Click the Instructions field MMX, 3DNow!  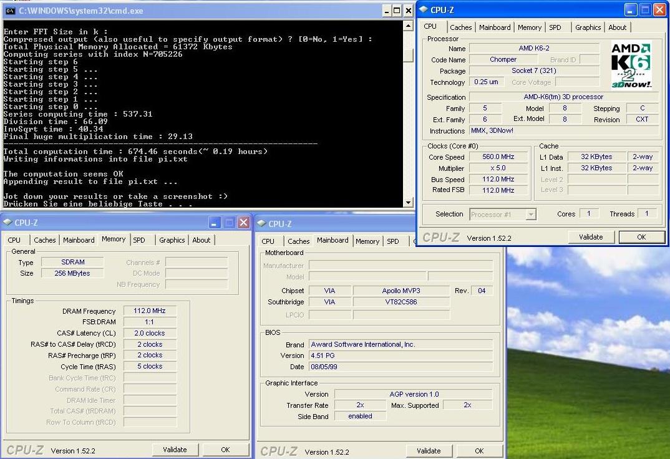(564, 131)
